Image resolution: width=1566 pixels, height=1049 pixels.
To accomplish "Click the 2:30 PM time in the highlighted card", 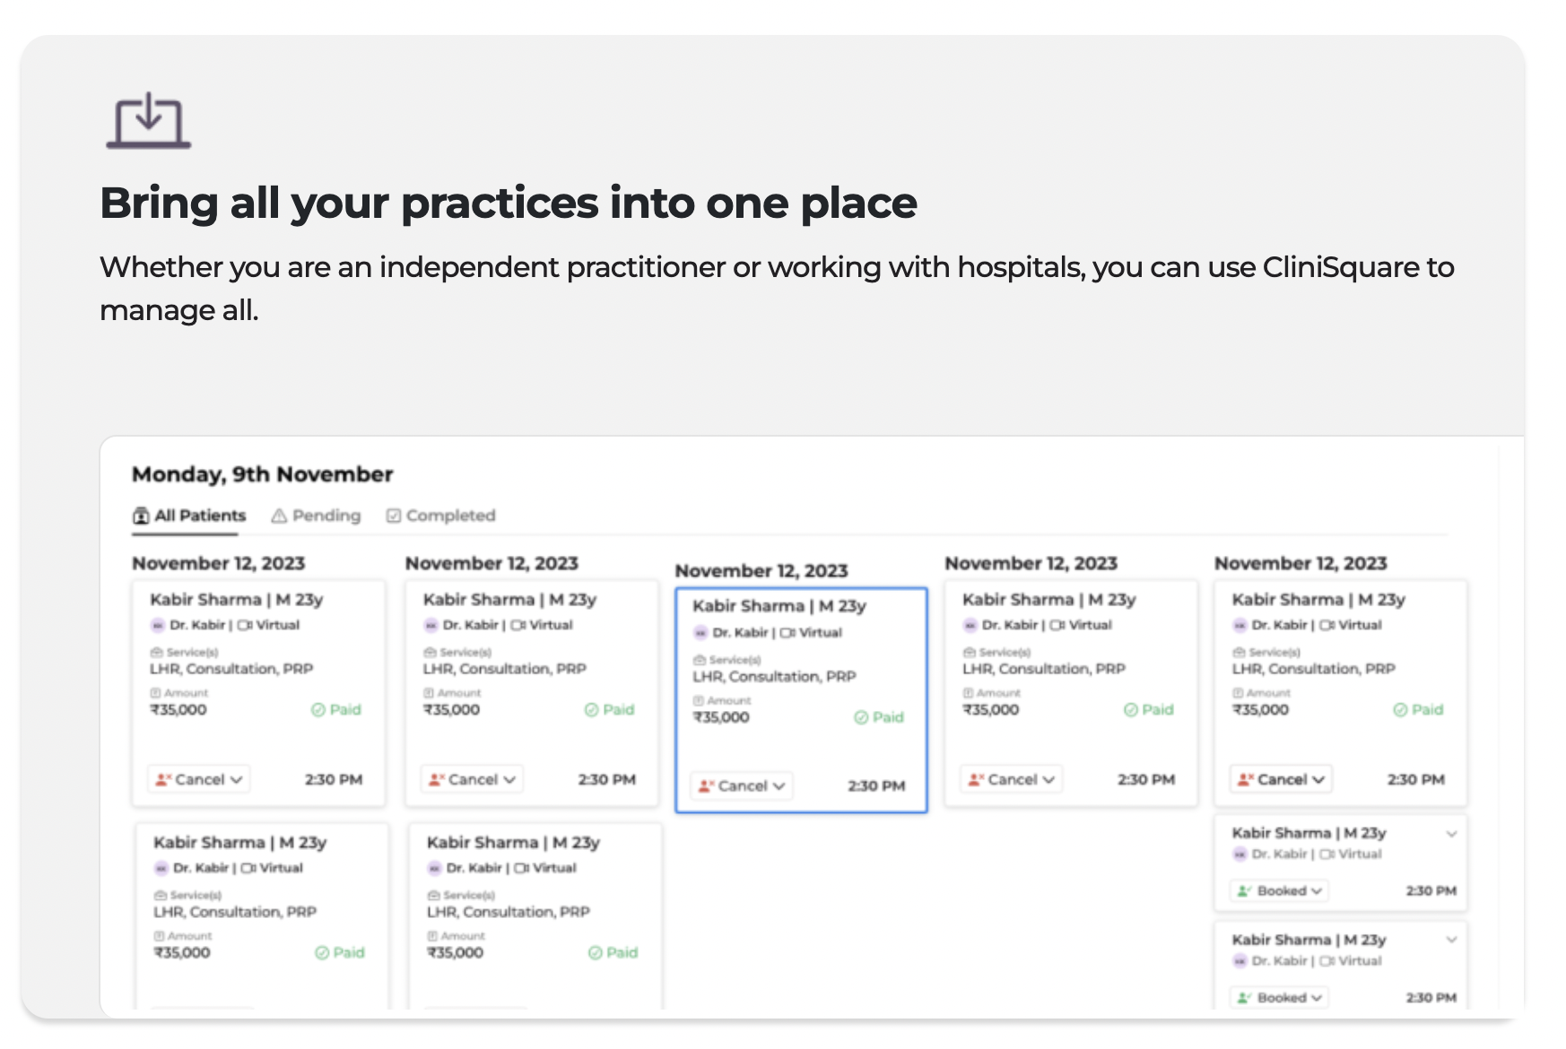I will pyautogui.click(x=876, y=786).
